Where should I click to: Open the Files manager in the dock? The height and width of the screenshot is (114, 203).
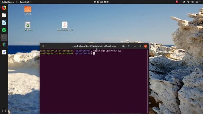click(4, 15)
